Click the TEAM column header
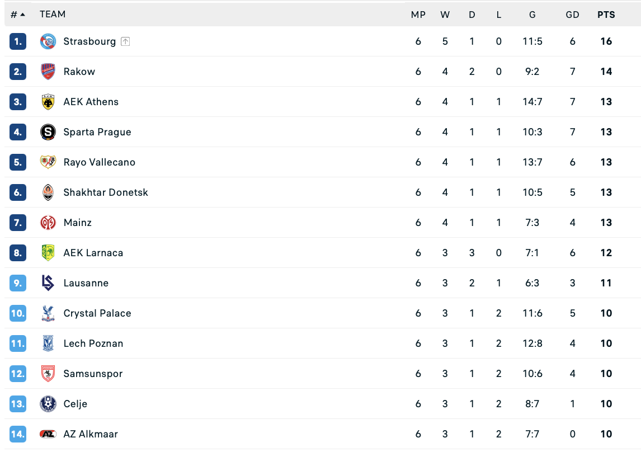 (53, 15)
